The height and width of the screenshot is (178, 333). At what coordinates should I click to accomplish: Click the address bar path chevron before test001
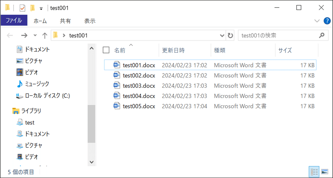64,35
